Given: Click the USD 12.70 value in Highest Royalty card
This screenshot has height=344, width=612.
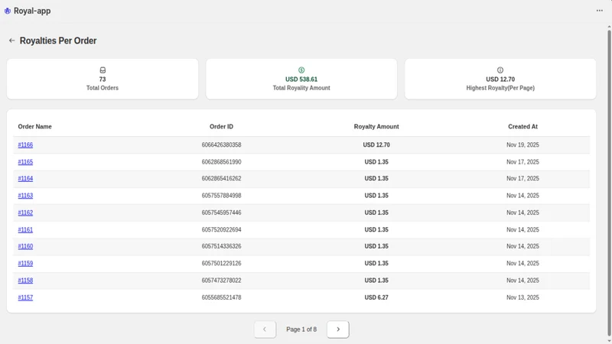Looking at the screenshot, I should point(500,80).
